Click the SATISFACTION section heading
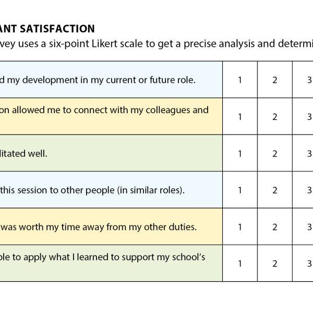 (47, 29)
